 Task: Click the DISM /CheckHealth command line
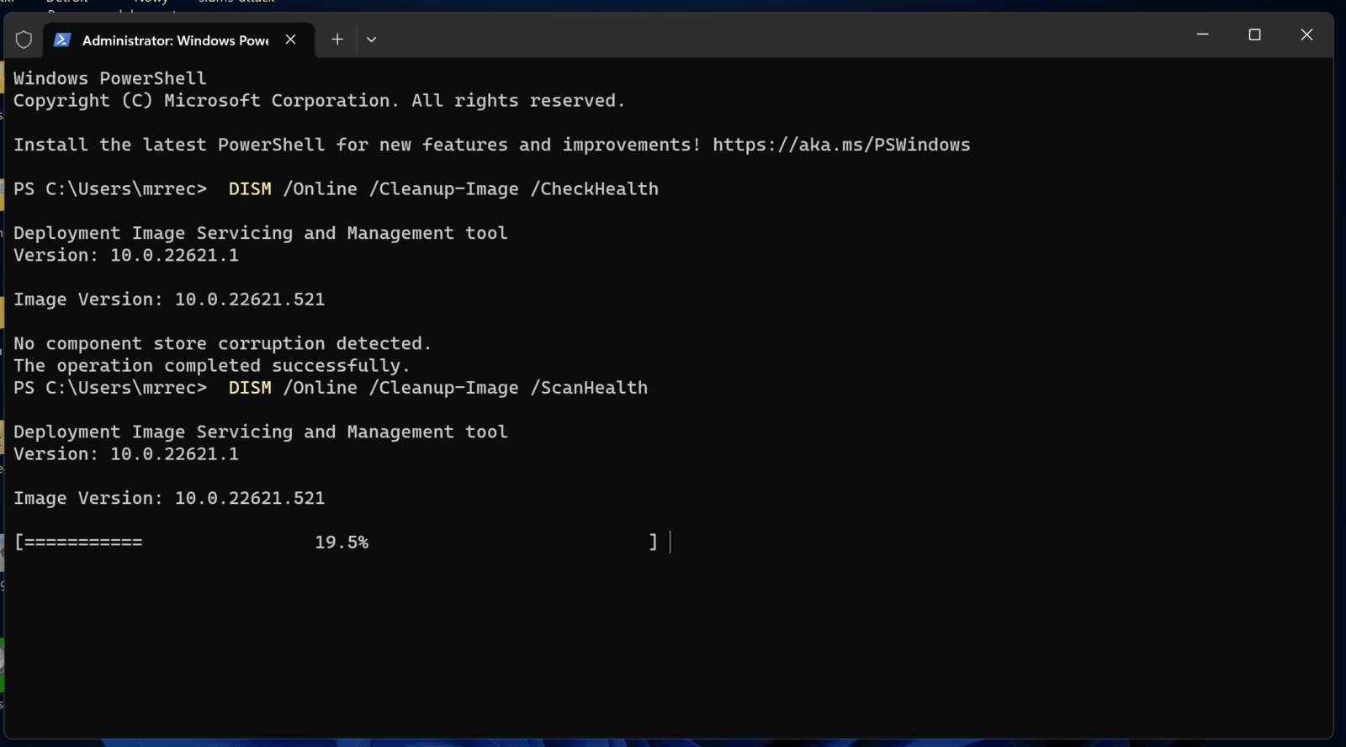pyautogui.click(x=442, y=189)
